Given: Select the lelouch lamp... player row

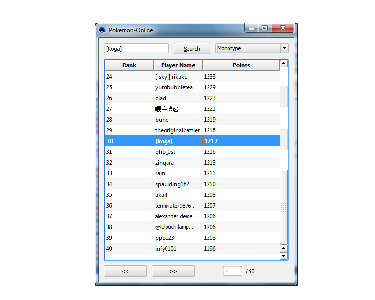Looking at the screenshot, I should click(x=192, y=227).
